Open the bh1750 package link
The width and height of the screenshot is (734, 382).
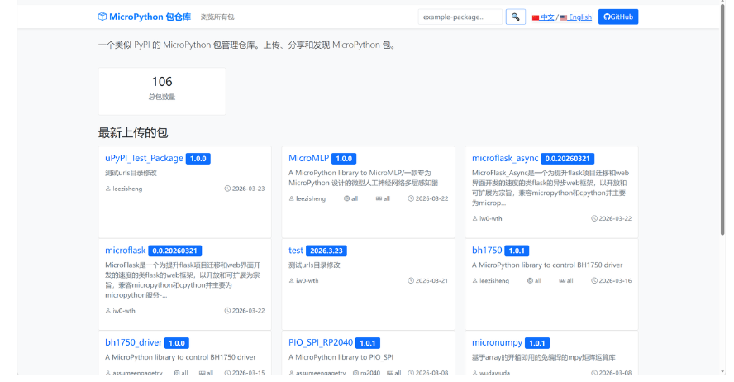tap(487, 251)
